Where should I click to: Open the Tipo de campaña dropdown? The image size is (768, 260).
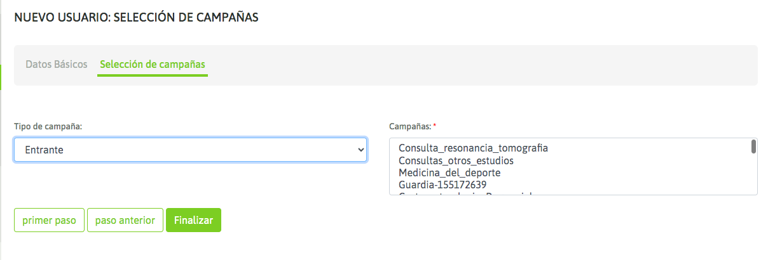coord(190,150)
